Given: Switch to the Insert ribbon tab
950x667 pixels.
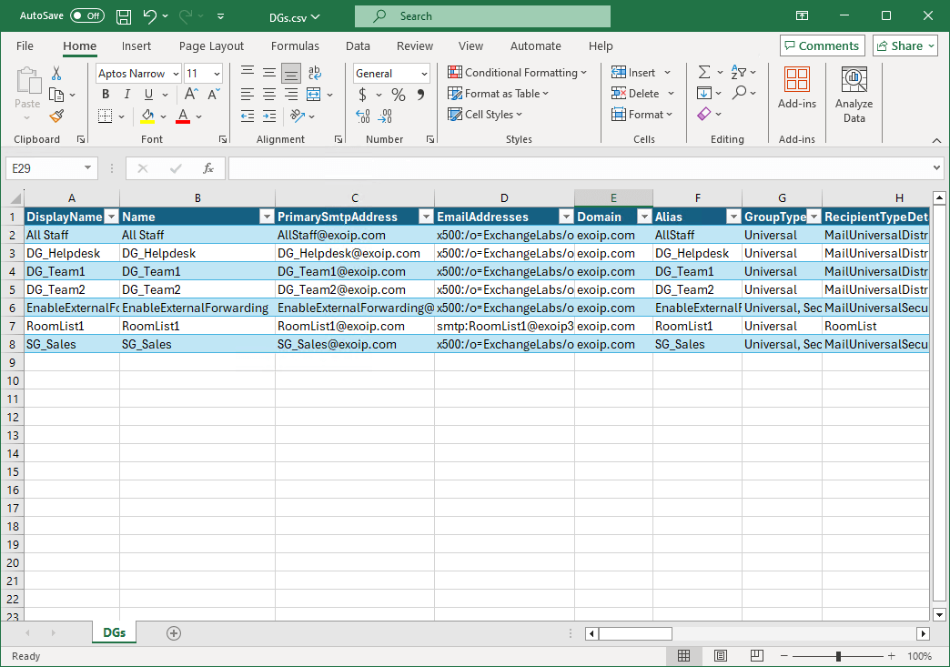Looking at the screenshot, I should (x=136, y=46).
